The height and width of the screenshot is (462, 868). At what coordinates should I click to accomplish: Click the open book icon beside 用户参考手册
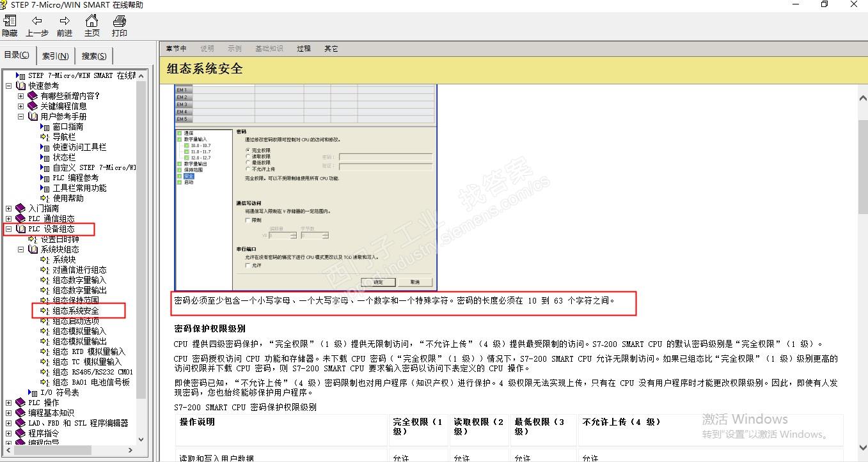[x=33, y=116]
